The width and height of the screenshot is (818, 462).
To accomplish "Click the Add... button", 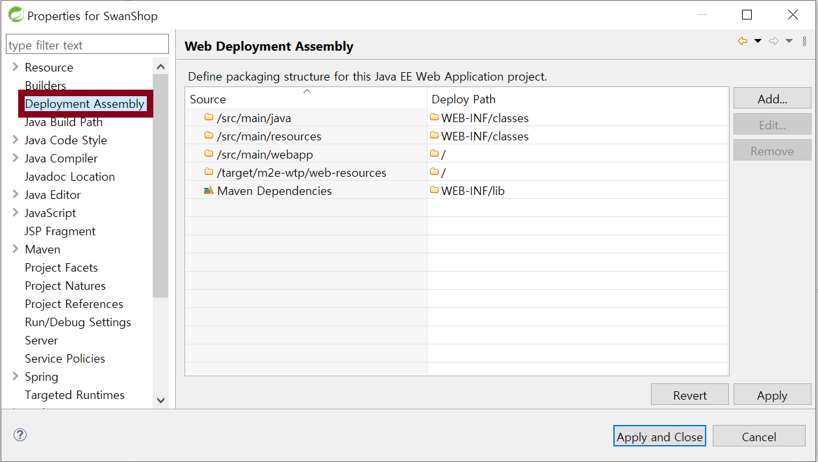I will point(772,99).
